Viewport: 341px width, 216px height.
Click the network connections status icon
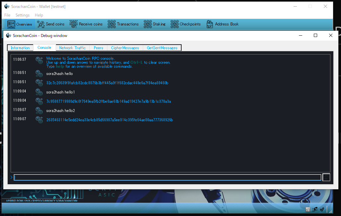coord(315,209)
